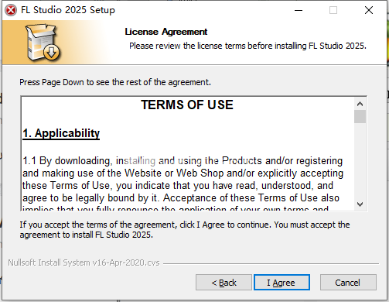Viewport: 389px width, 302px height.
Task: Close the setup window with X
Action: point(369,10)
